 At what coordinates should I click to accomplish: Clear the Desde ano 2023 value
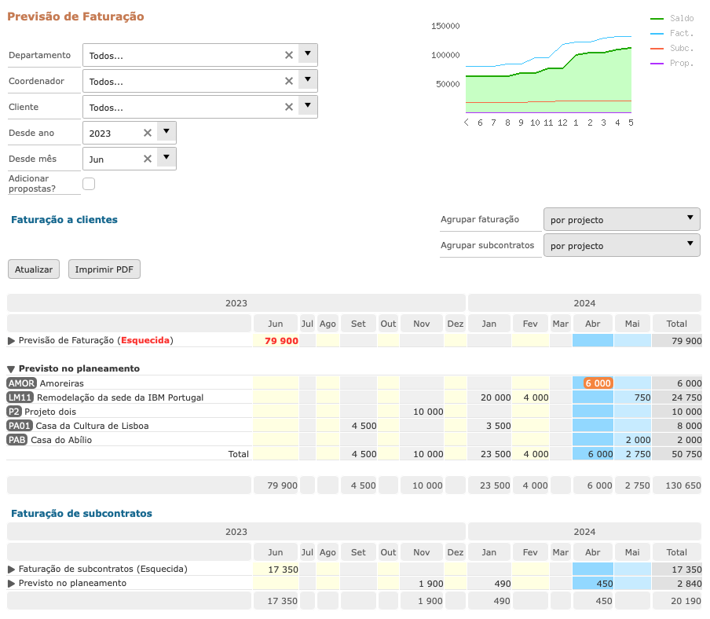(147, 133)
